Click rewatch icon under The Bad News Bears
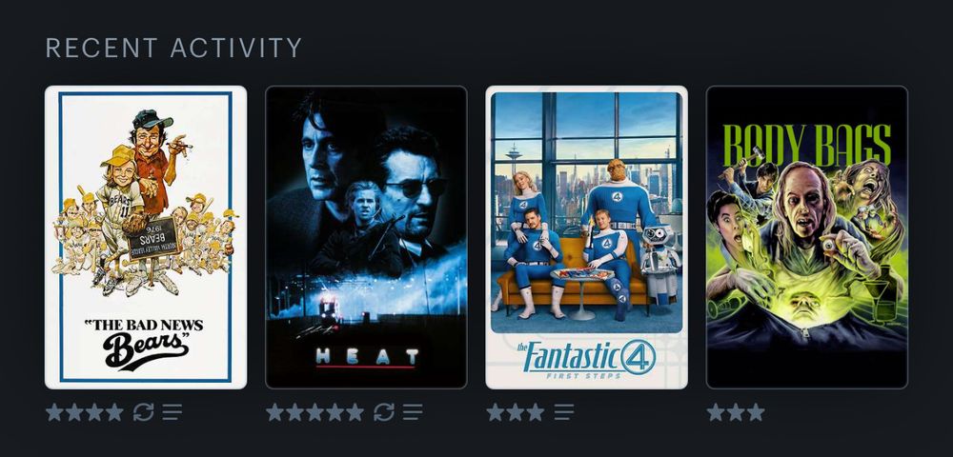 (x=144, y=412)
